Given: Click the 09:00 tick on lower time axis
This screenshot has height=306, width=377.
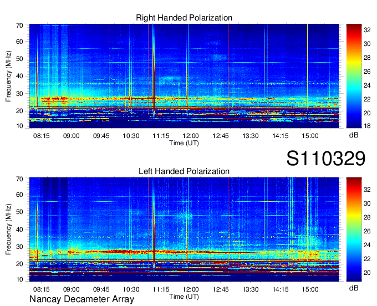Looking at the screenshot, I should (x=71, y=289).
